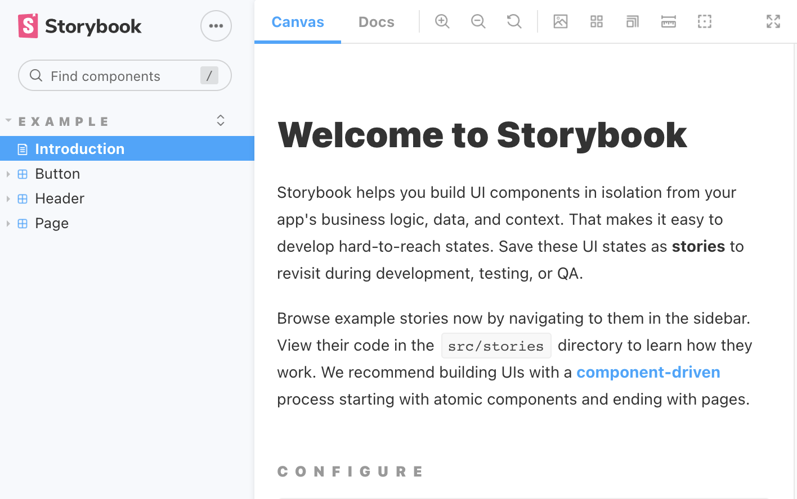Screen dimensions: 797x499
Task: Zoom out the canvas
Action: point(478,21)
